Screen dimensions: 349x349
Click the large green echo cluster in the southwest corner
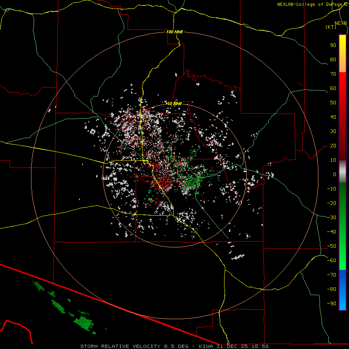(84, 323)
